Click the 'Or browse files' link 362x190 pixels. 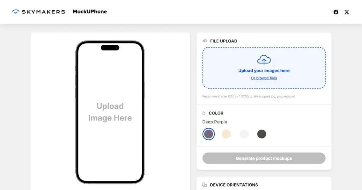264,78
